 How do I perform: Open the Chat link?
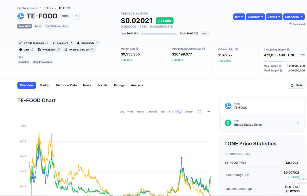pyautogui.click(x=26, y=50)
